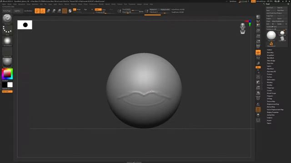Select the large PolySphere tool thumbnail
Image resolution: width=291 pixels, height=163 pixels.
271,36
